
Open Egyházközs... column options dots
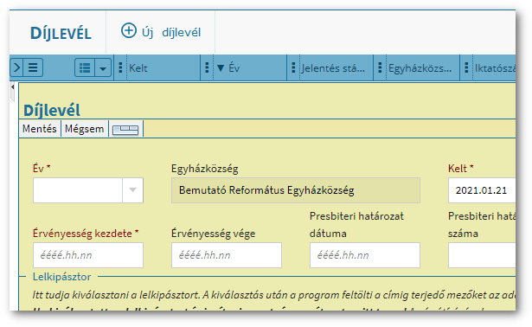click(380, 67)
